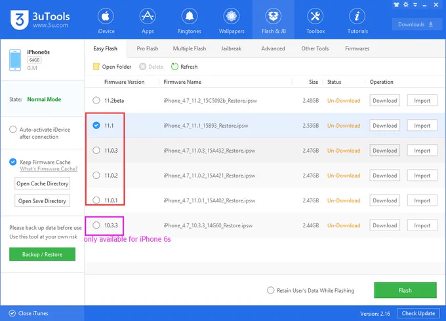This screenshot has width=446, height=321.
Task: Select firmware 10.3.3 radio button
Action: click(96, 225)
